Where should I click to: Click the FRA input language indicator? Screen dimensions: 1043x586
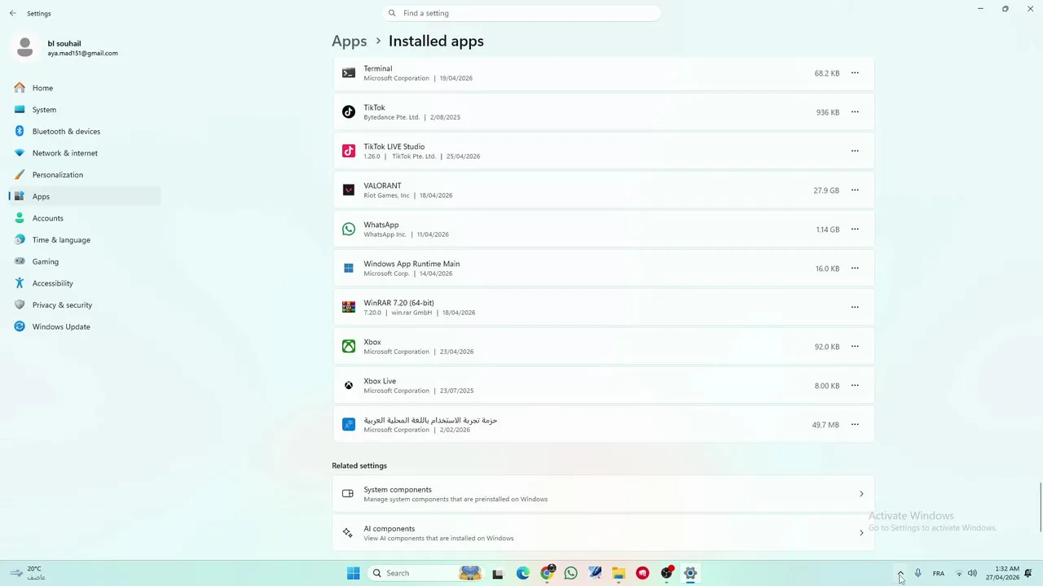939,573
